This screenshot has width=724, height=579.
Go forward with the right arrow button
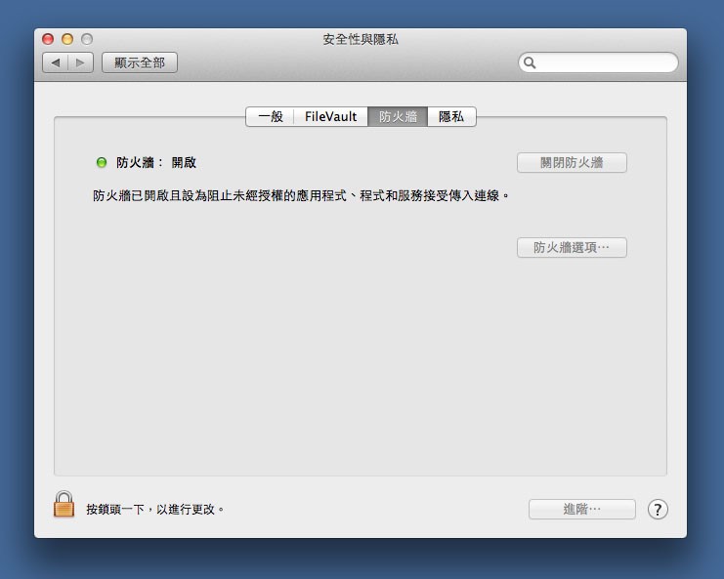81,62
